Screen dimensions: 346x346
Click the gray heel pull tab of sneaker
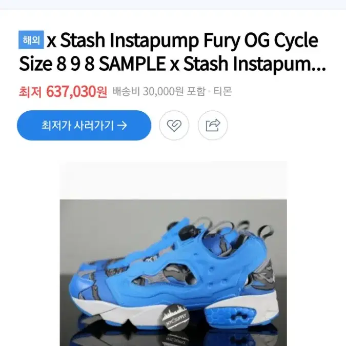tap(268, 233)
